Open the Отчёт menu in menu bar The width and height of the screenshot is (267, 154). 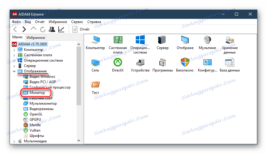(x=40, y=22)
